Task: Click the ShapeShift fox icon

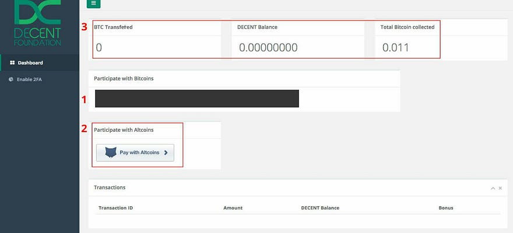Action: click(x=111, y=152)
